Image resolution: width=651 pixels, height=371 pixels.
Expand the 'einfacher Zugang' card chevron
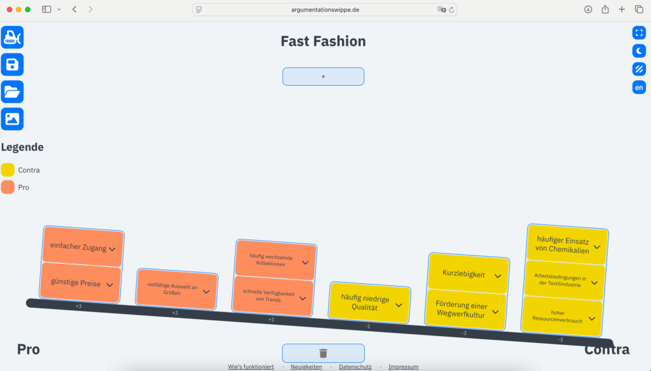(x=113, y=249)
